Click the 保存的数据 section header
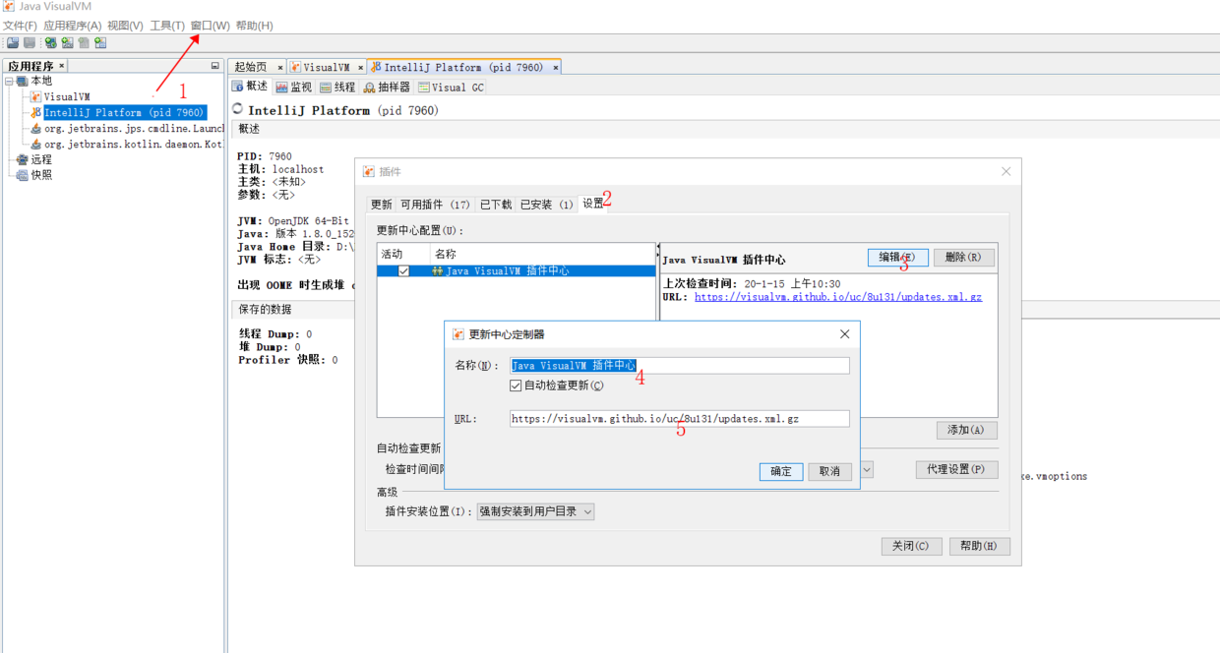The width and height of the screenshot is (1220, 653). [266, 309]
